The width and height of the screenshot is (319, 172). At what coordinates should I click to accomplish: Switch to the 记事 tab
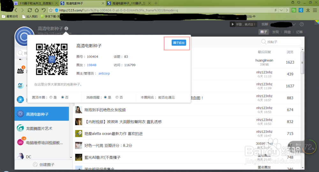pyautogui.click(x=299, y=32)
